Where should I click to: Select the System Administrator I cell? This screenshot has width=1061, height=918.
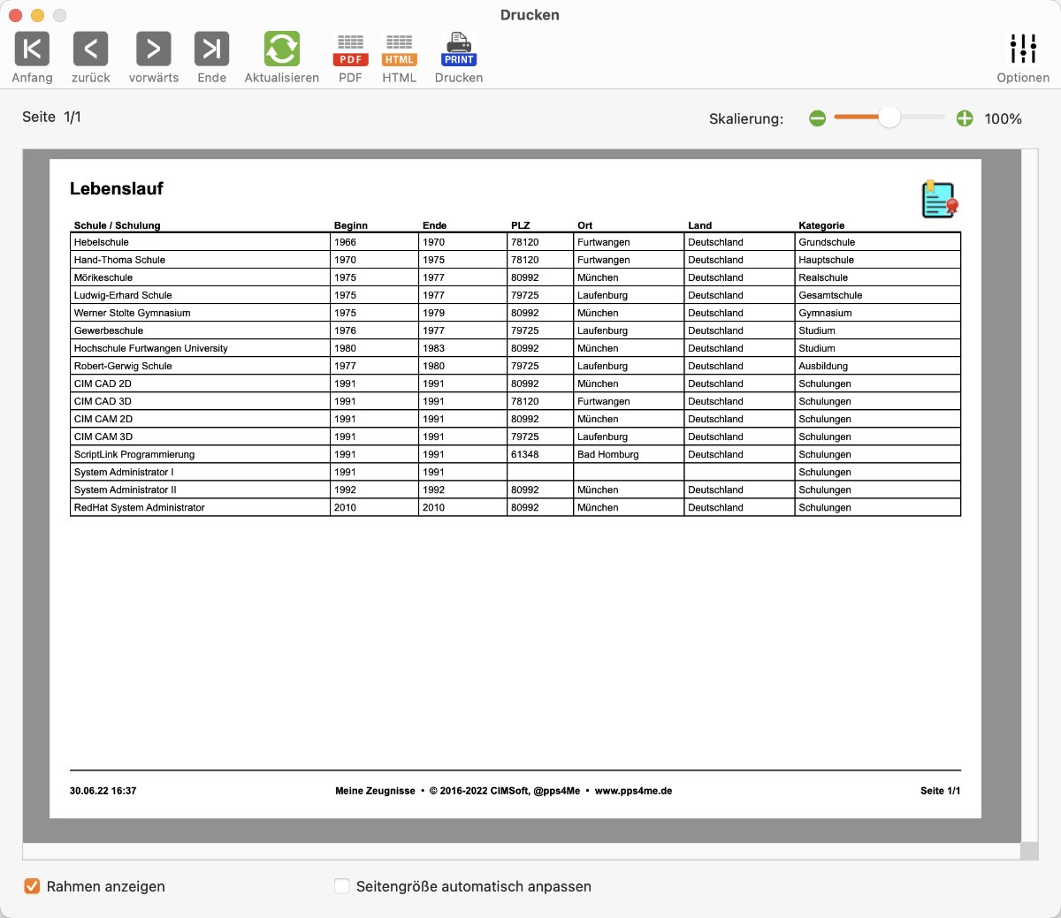click(x=200, y=472)
